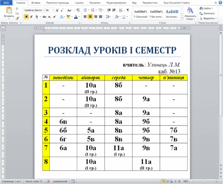This screenshot has width=223, height=184.
Task: Click the zoom slider handle
Action: coord(203,181)
